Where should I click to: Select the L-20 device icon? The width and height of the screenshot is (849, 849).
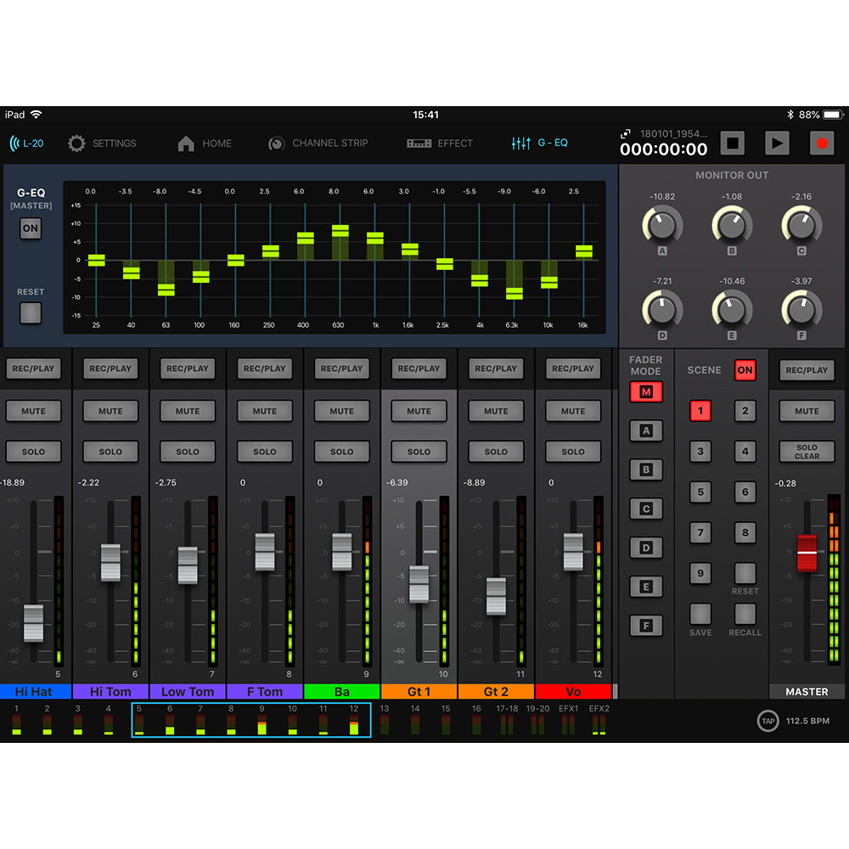pyautogui.click(x=26, y=143)
